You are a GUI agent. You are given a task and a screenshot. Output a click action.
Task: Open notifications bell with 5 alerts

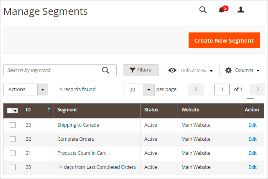coord(221,10)
